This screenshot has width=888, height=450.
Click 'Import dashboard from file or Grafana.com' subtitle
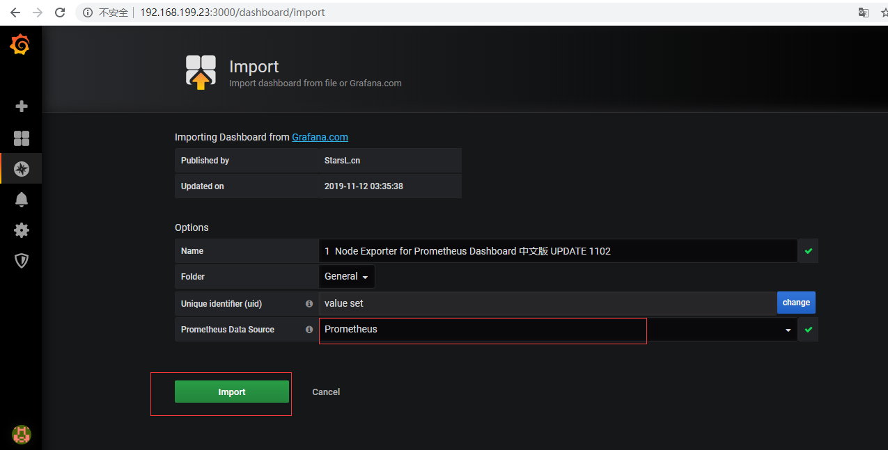[x=316, y=83]
